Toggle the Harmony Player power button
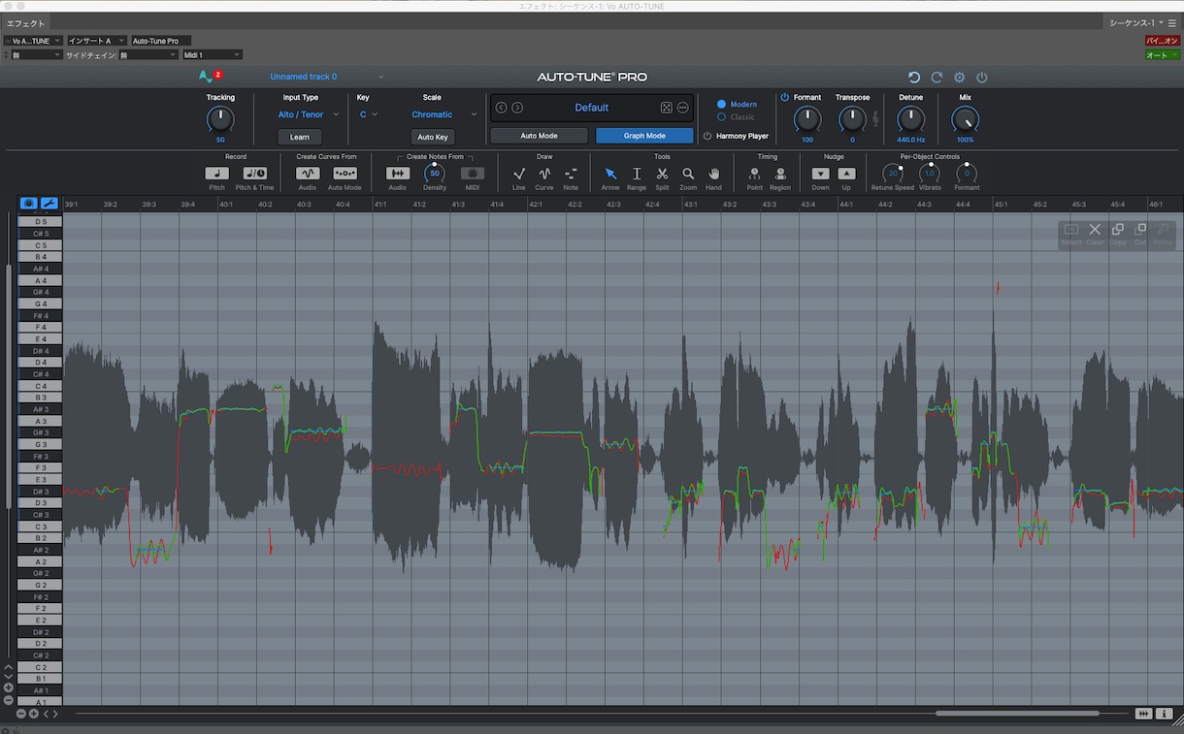Screen dimensions: 1184x734 [x=707, y=137]
